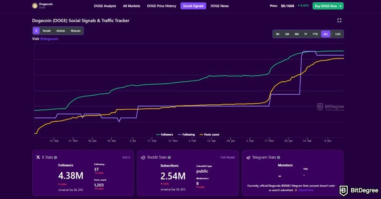The width and height of the screenshot is (381, 199).
Task: Click the Subscribers label in Reddit Stats
Action: (x=169, y=166)
